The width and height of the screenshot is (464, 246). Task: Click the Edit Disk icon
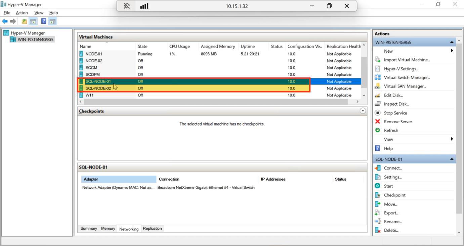(378, 95)
